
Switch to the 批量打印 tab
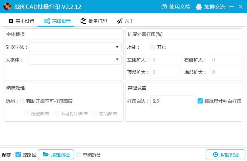pos(94,21)
